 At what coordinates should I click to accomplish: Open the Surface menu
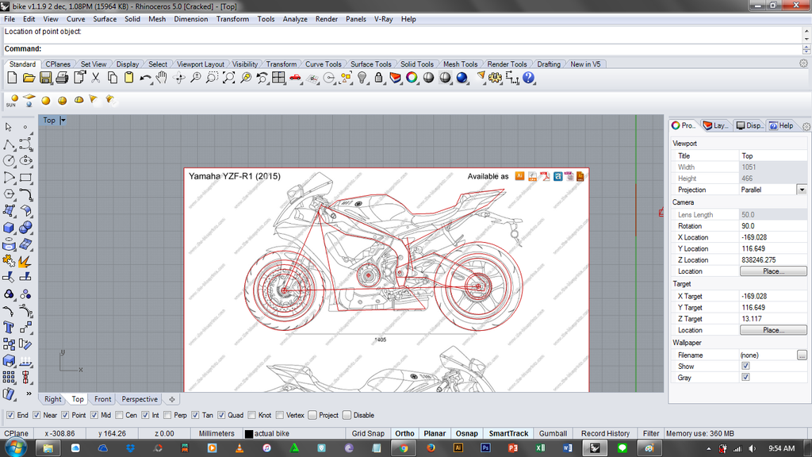pyautogui.click(x=105, y=19)
